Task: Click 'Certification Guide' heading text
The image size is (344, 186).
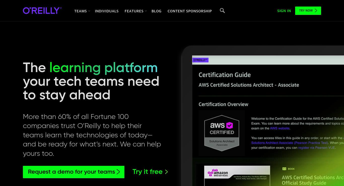Action: (x=225, y=75)
